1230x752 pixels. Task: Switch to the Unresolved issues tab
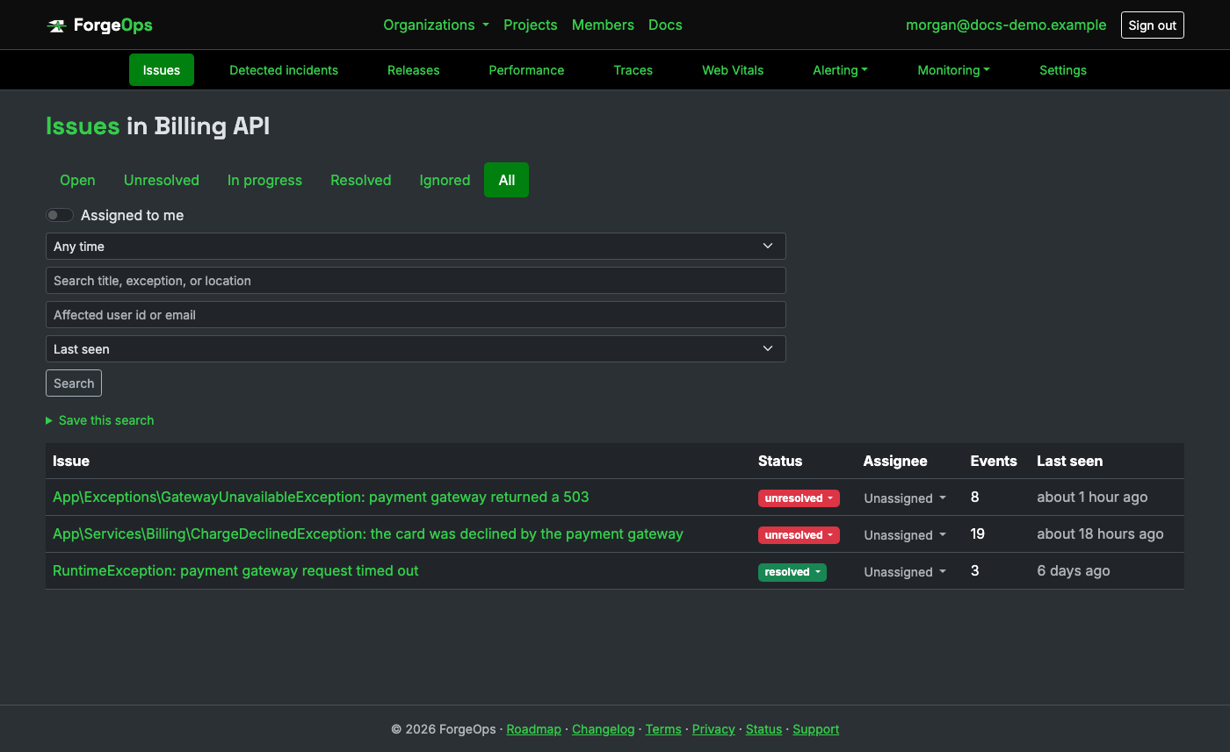(x=162, y=180)
